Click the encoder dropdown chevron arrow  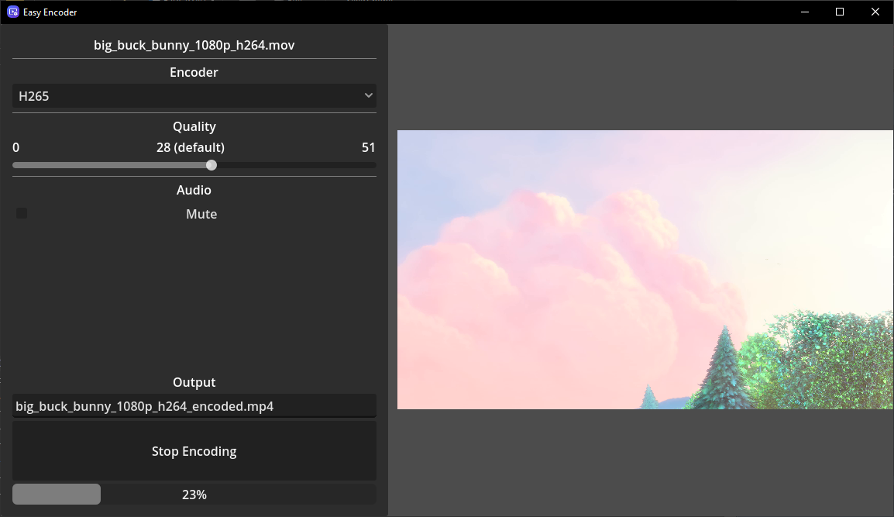point(368,95)
